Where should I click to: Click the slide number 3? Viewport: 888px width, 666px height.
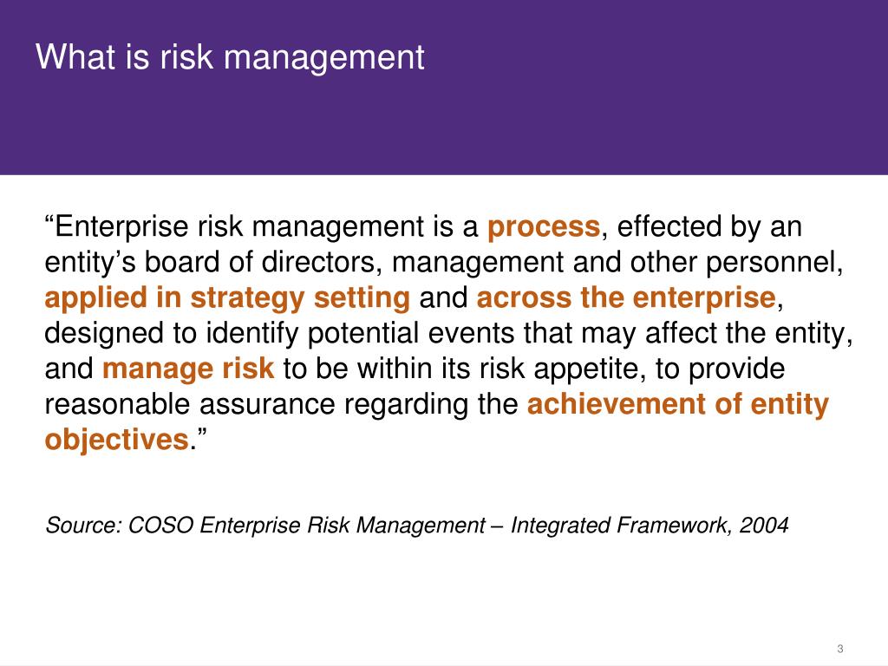(840, 649)
